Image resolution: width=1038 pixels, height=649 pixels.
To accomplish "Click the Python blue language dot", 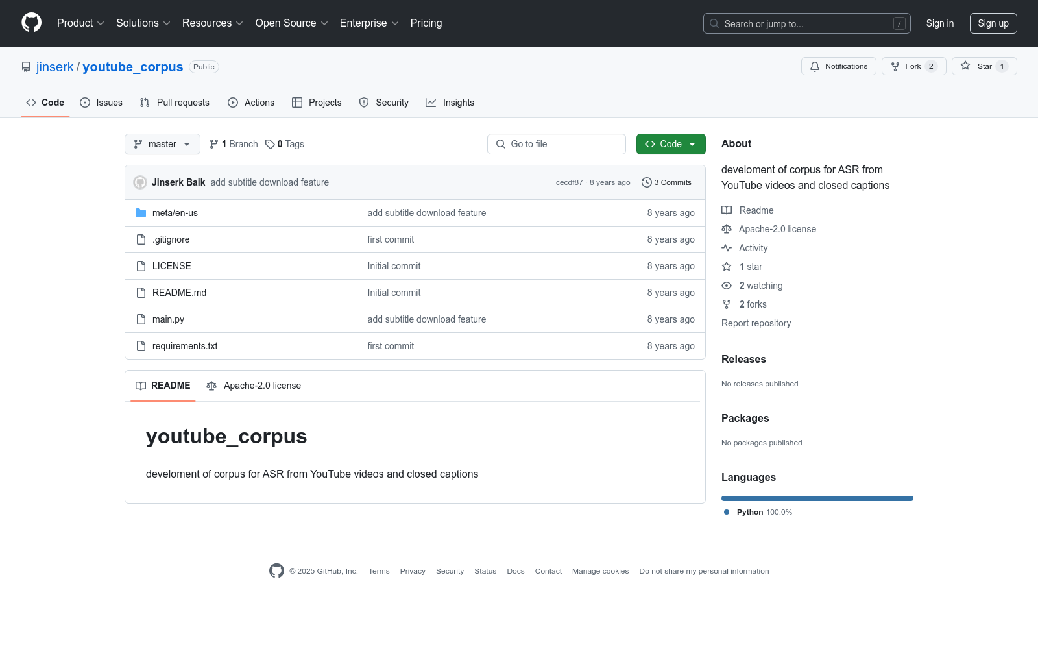I will point(727,512).
